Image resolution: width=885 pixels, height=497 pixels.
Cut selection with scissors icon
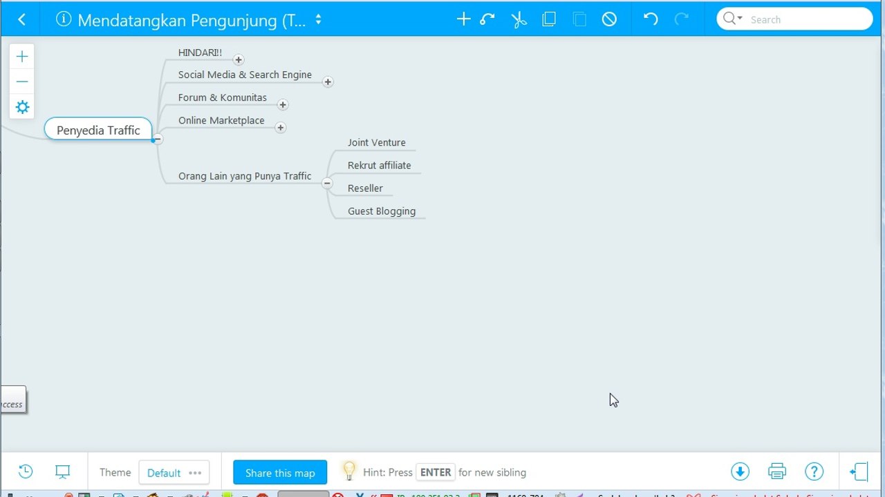519,19
